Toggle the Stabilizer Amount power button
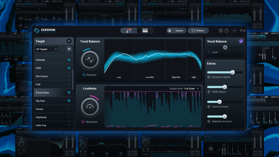The image size is (279, 157). [209, 121]
